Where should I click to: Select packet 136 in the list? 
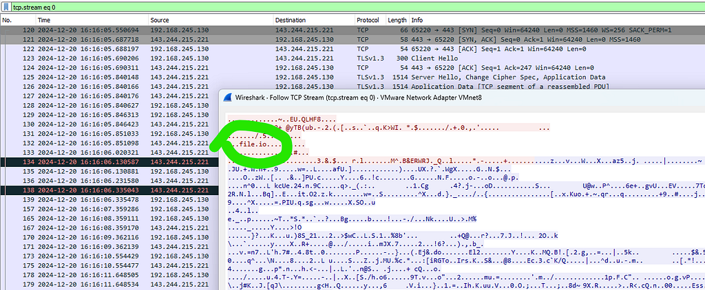[108, 181]
